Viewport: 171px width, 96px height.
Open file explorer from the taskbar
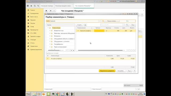(34, 94)
